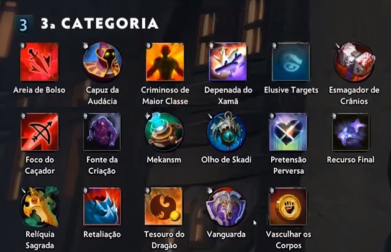Click the Retaliação spikes icon
The height and width of the screenshot is (252, 391).
click(x=102, y=207)
